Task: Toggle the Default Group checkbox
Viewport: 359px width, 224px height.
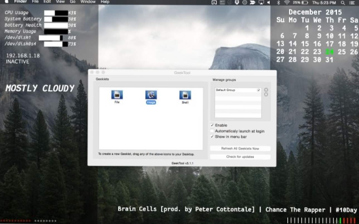Action: pyautogui.click(x=258, y=90)
